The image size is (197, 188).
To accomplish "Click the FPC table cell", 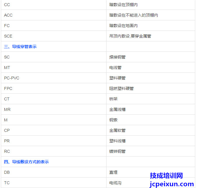I will 8,88.
